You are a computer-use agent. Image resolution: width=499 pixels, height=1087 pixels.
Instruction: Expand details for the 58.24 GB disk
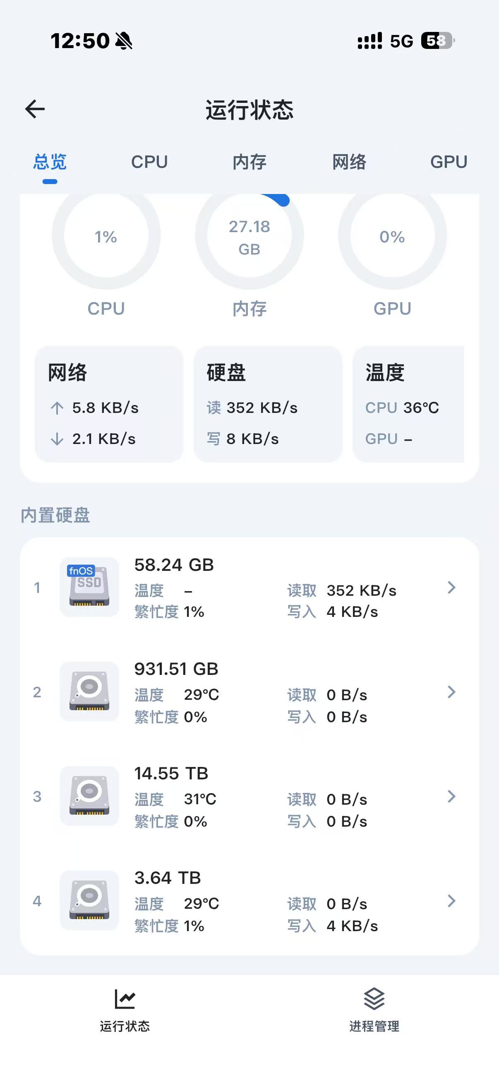[451, 587]
